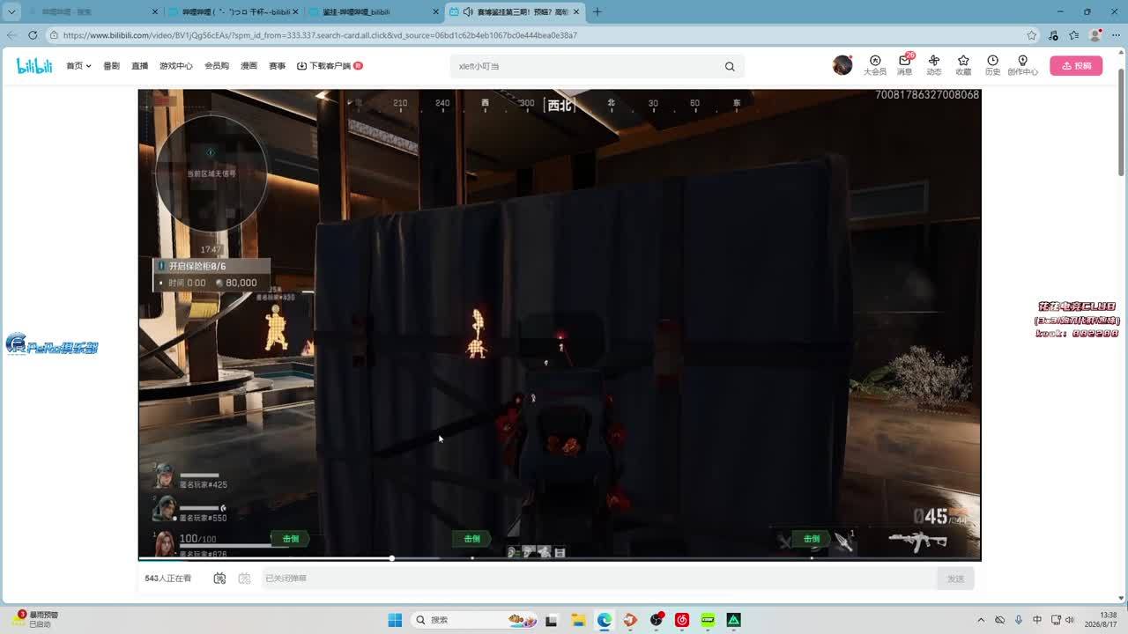
Task: Open the Windows Start menu
Action: click(395, 620)
